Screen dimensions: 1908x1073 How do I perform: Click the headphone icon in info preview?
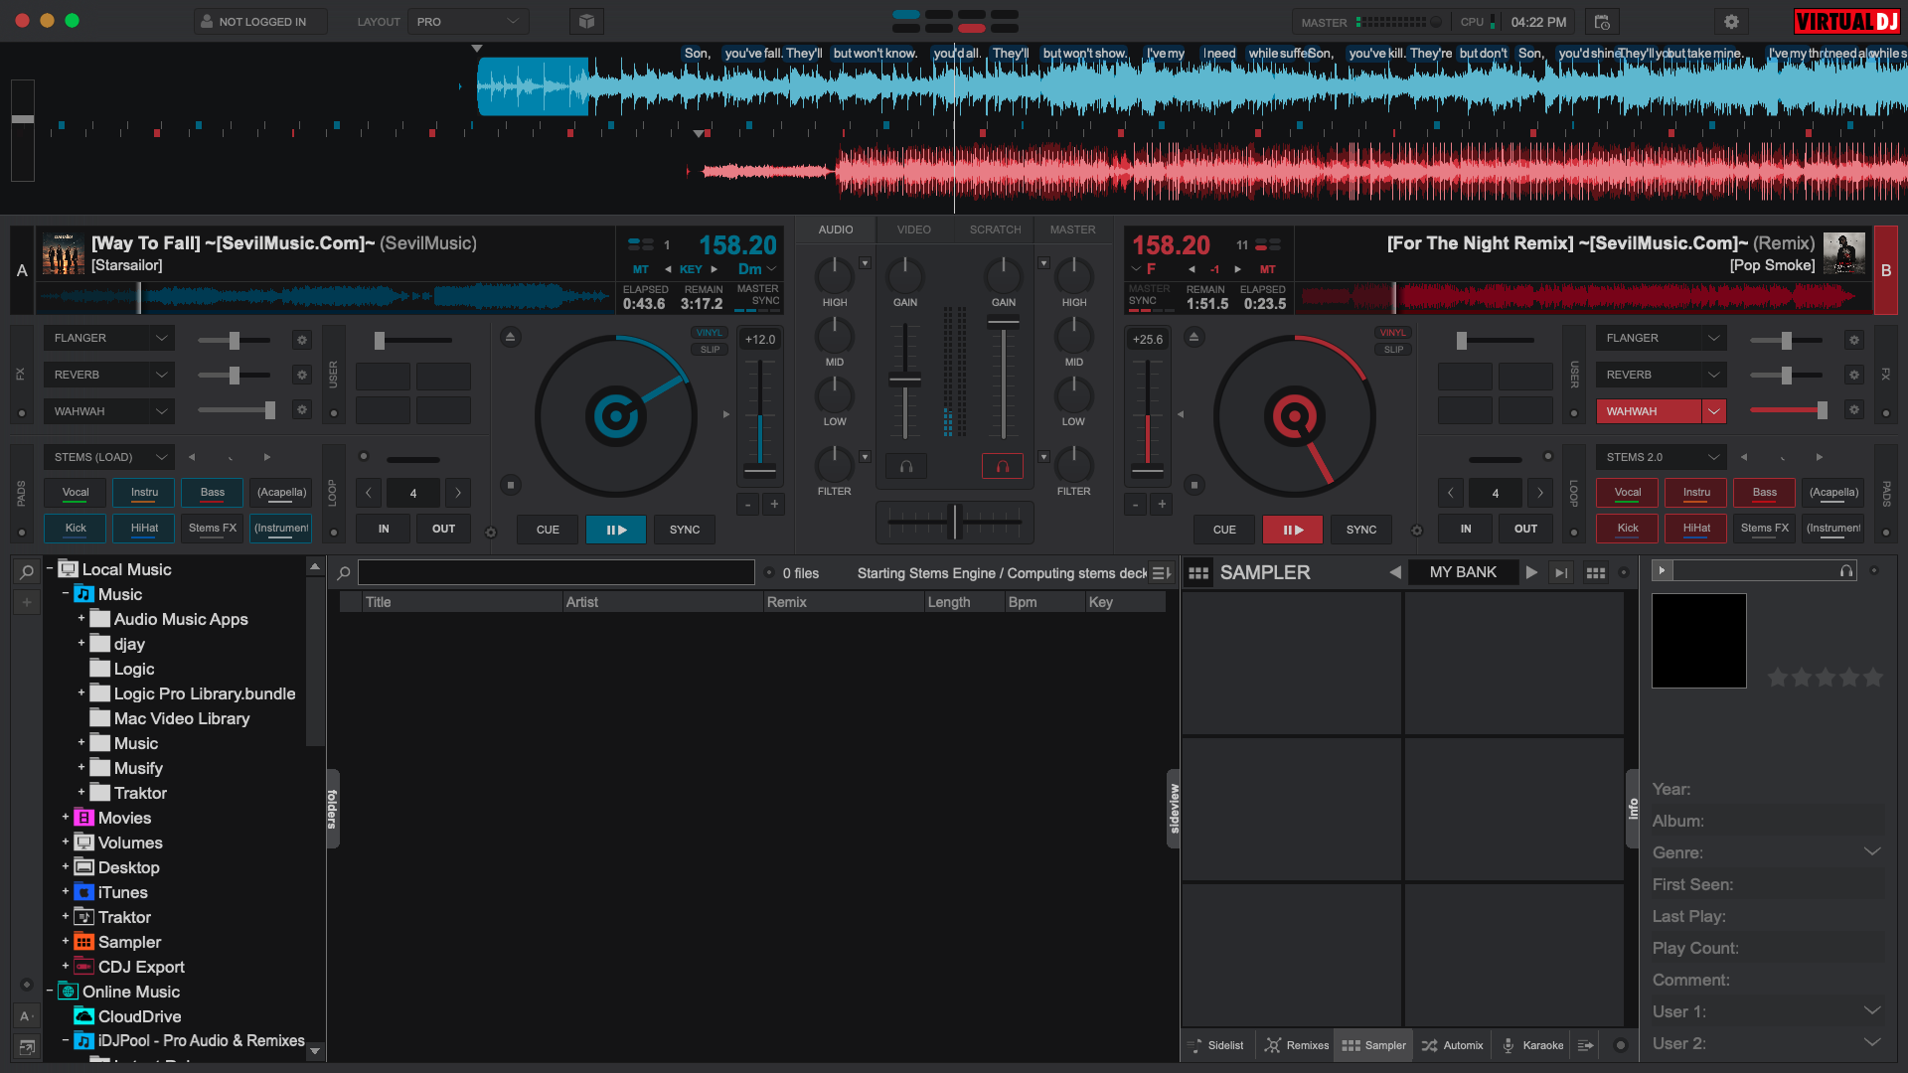point(1846,570)
